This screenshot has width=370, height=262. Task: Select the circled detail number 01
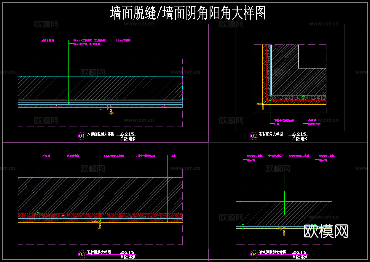coord(82,136)
